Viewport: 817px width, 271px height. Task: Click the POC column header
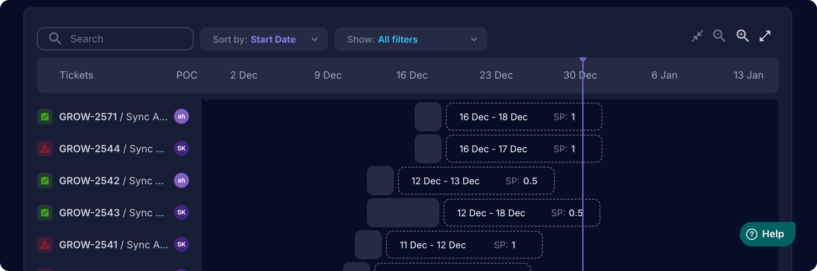(x=187, y=75)
